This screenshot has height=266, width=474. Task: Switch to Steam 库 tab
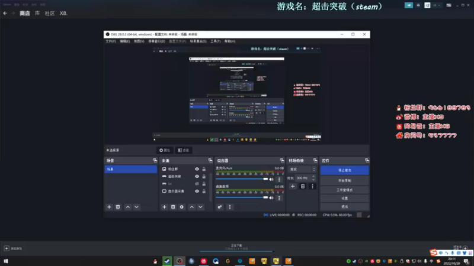tap(37, 13)
